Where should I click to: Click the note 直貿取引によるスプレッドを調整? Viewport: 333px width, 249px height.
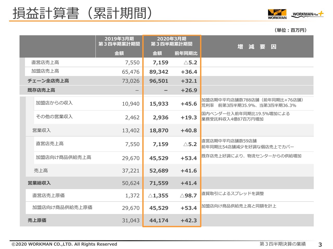click(233, 193)
